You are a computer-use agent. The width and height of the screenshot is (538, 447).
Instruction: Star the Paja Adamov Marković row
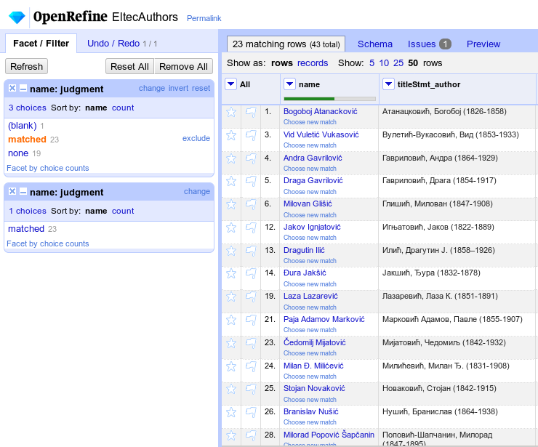click(x=231, y=320)
